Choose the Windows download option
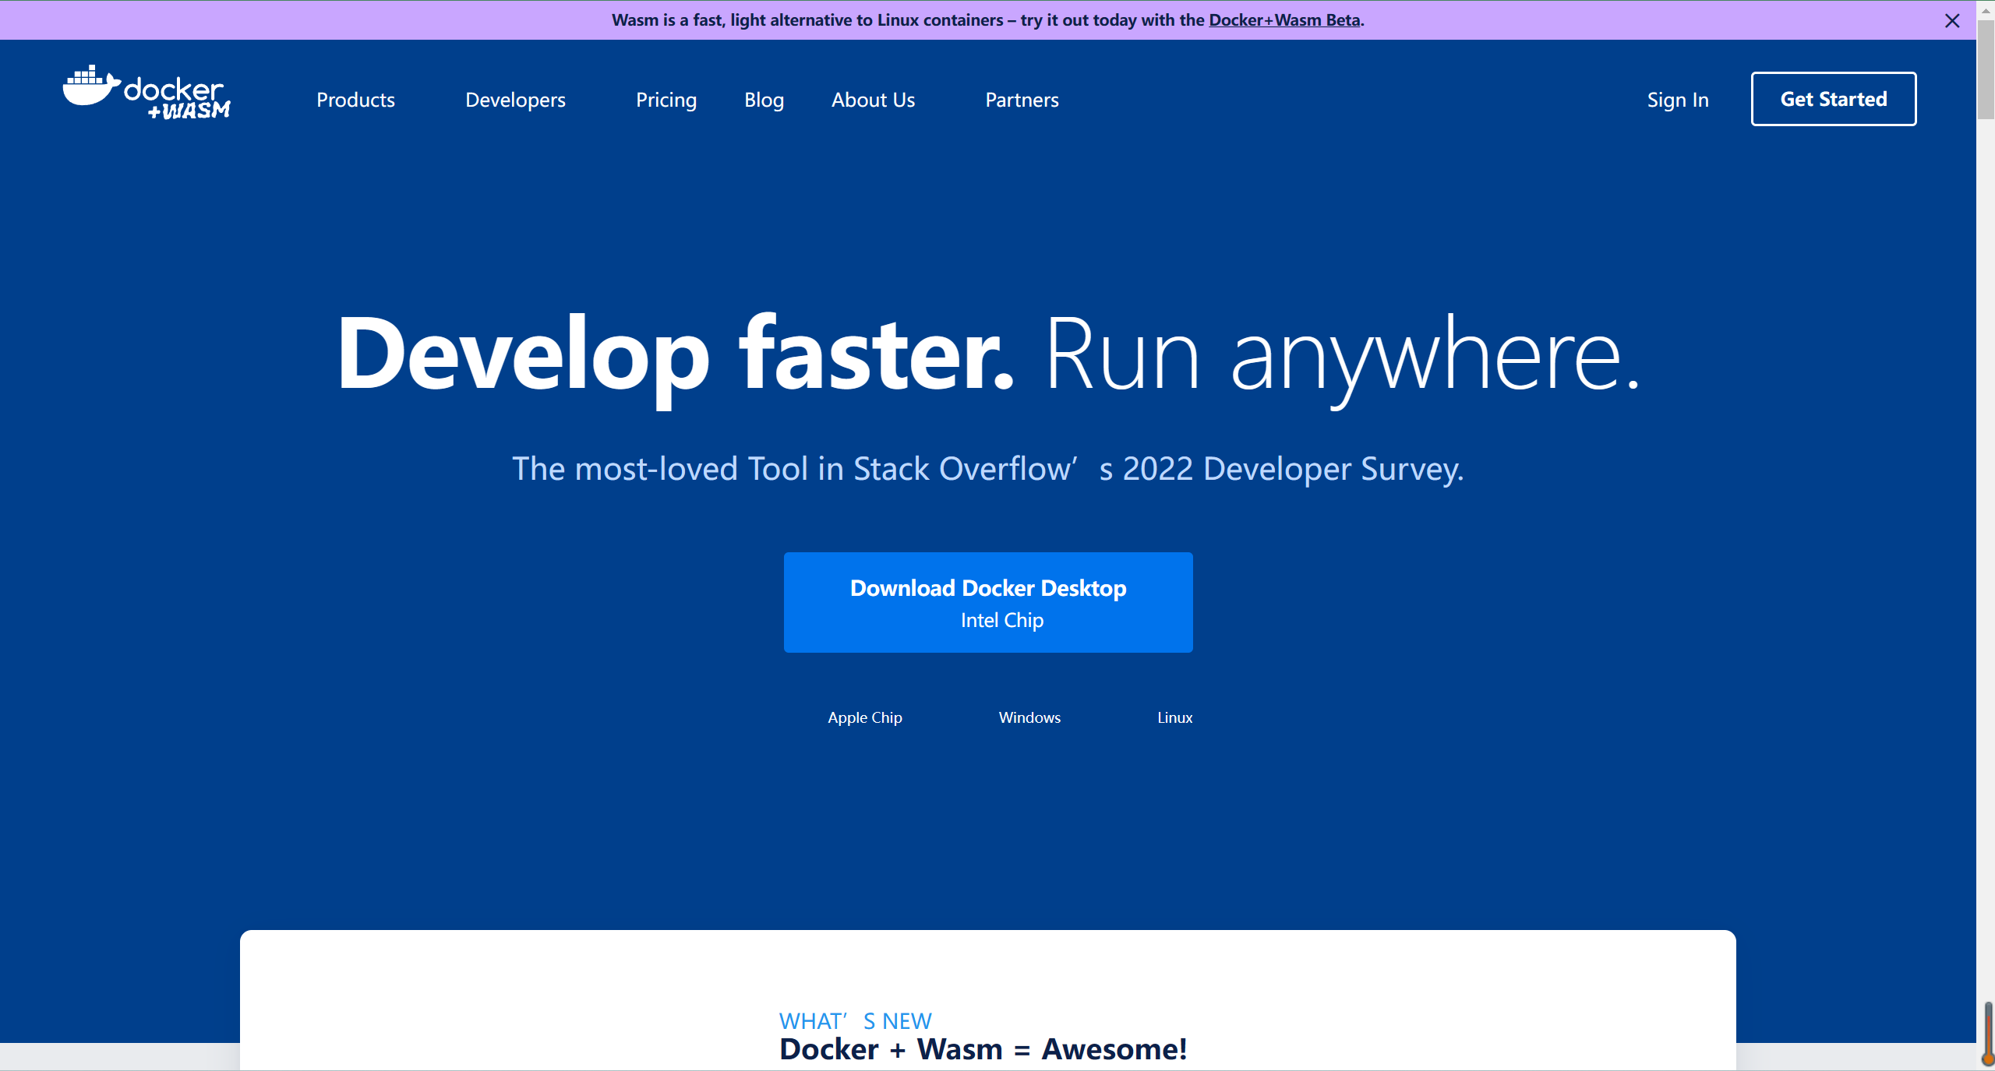 pos(1029,717)
